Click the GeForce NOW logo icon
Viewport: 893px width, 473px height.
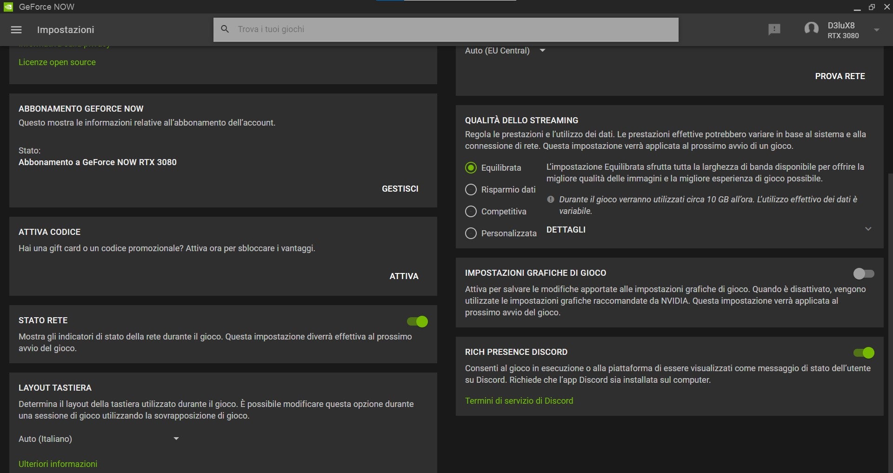point(7,7)
